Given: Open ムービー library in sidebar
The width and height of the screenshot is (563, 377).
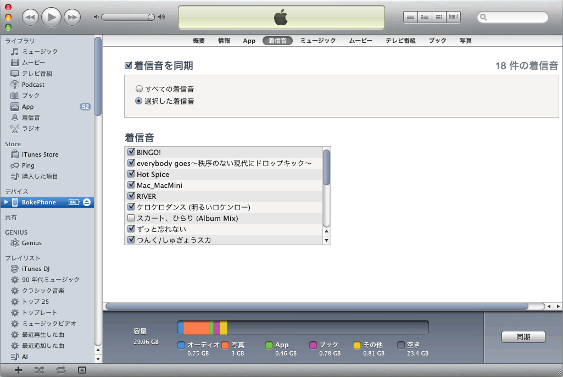Looking at the screenshot, I should [34, 63].
